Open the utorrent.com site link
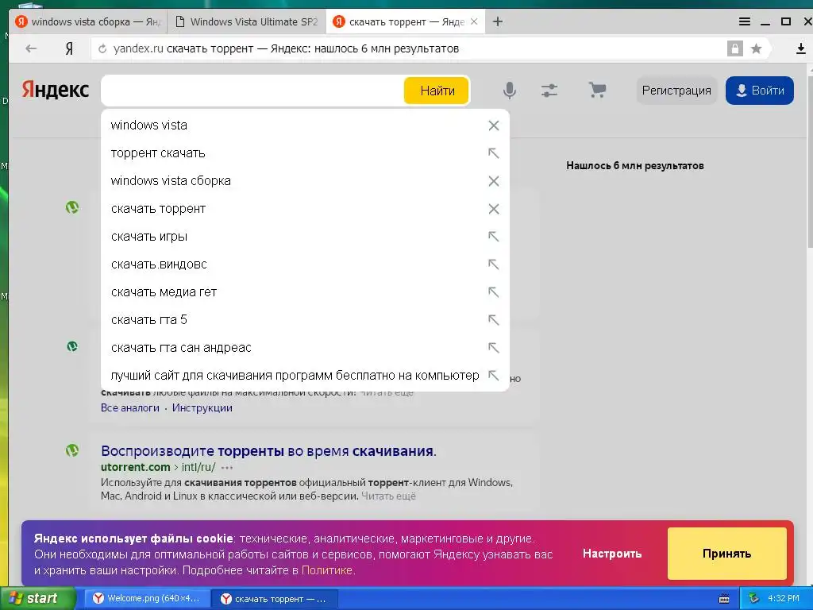The width and height of the screenshot is (813, 610). tap(135, 467)
